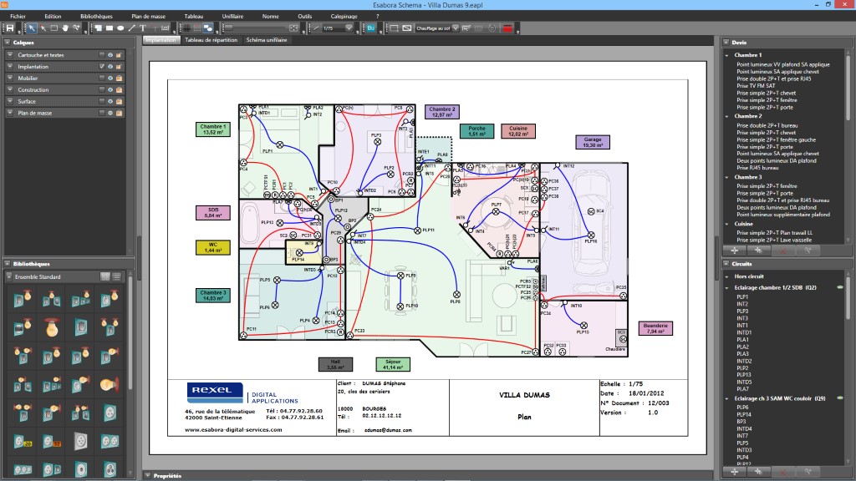Add a new circuit in Circuits panel
The height and width of the screenshot is (481, 856).
734,471
